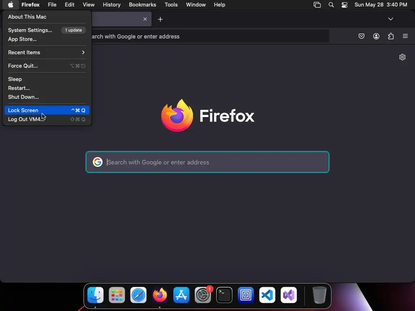Screen dimensions: 415x311
Task: Expand the Recent Items submenu
Action: 47,52
